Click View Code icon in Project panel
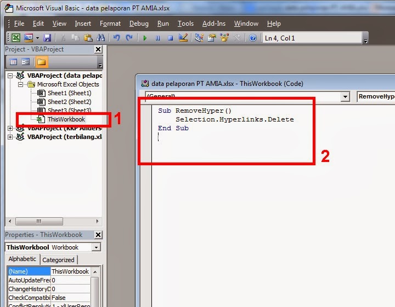Viewport: 395px width, 307px height. [13, 62]
